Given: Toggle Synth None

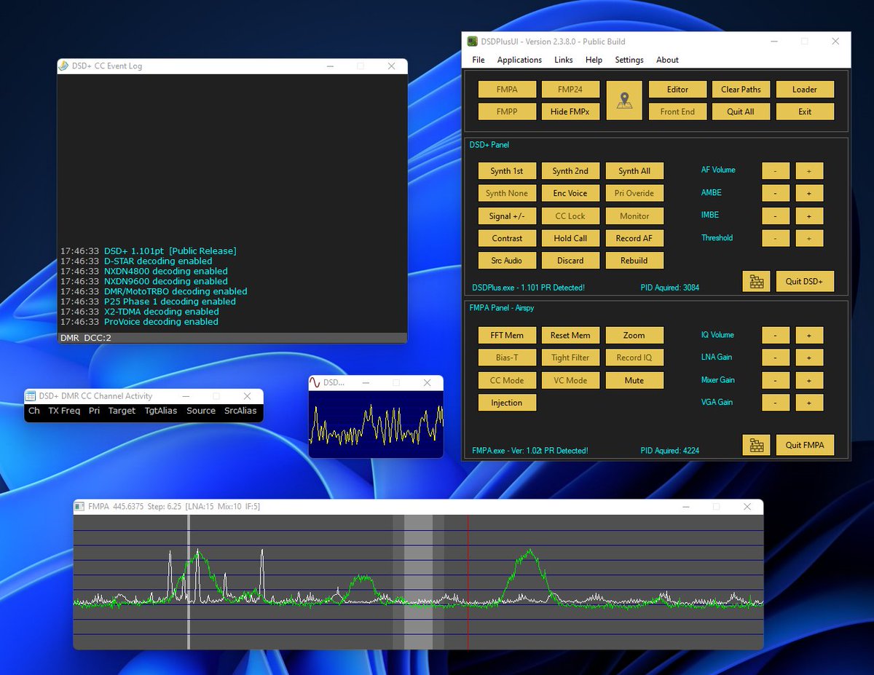Looking at the screenshot, I should point(507,193).
